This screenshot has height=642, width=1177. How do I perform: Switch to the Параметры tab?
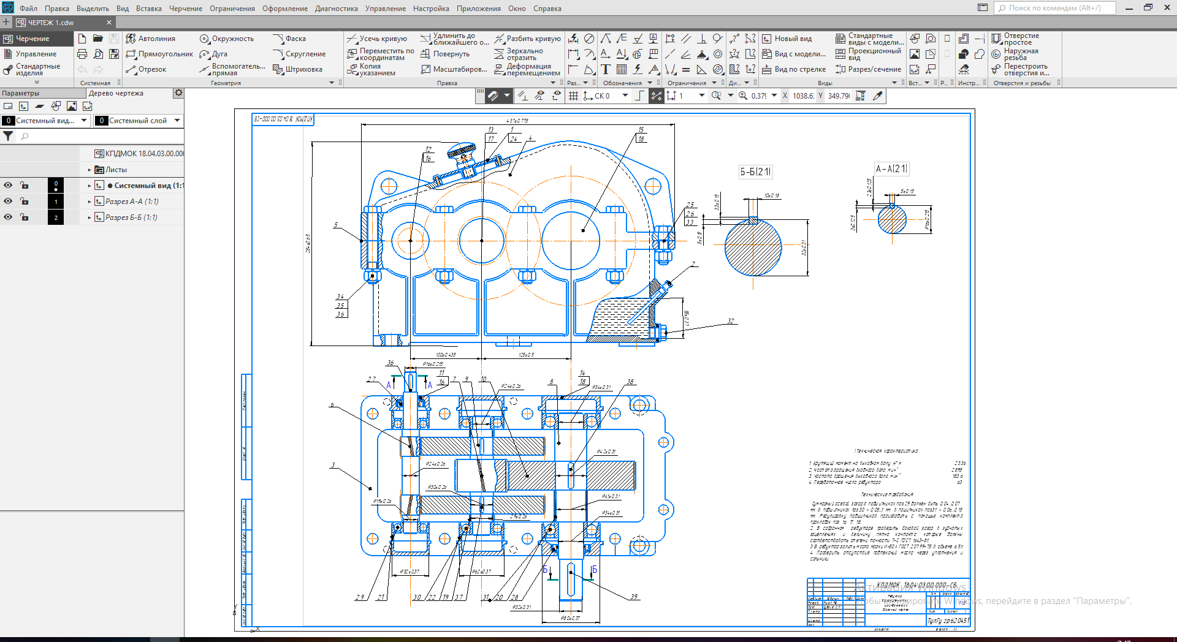pos(21,93)
